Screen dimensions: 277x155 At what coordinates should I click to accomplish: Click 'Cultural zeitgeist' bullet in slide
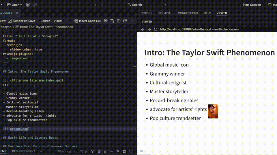[x=168, y=83]
